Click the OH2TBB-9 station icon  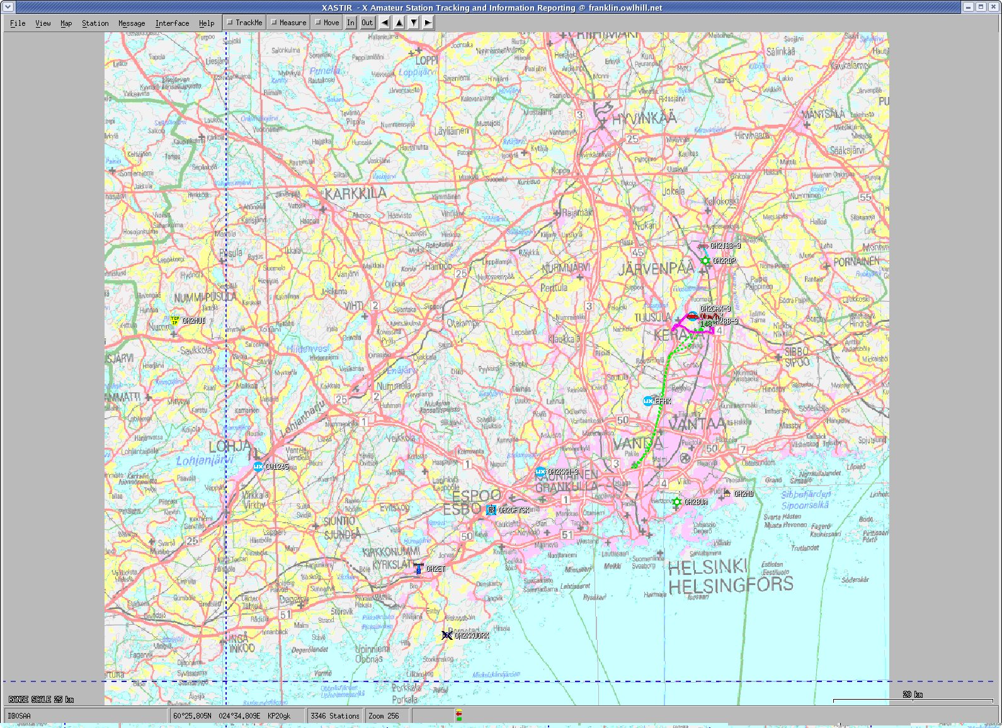pyautogui.click(x=703, y=246)
